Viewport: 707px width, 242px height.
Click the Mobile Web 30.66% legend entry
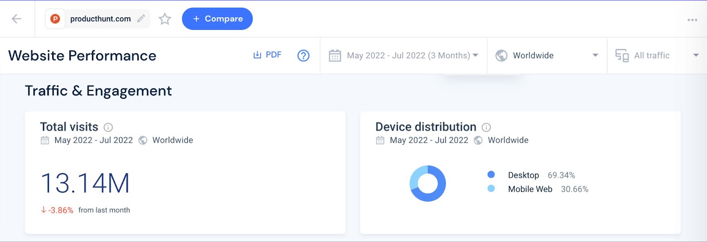[x=538, y=189]
